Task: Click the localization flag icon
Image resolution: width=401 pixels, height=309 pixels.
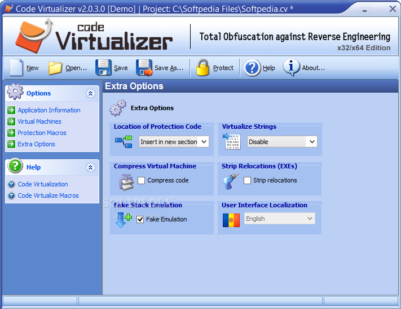Action: coord(231,220)
